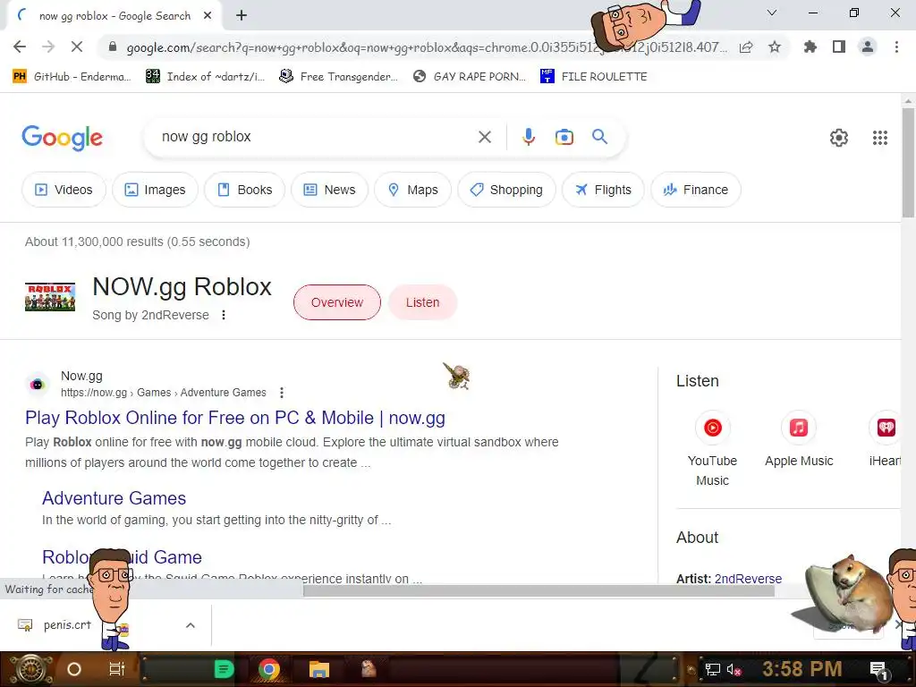The width and height of the screenshot is (916, 687).
Task: Click the 3:58 PM clock
Action: coord(802,669)
